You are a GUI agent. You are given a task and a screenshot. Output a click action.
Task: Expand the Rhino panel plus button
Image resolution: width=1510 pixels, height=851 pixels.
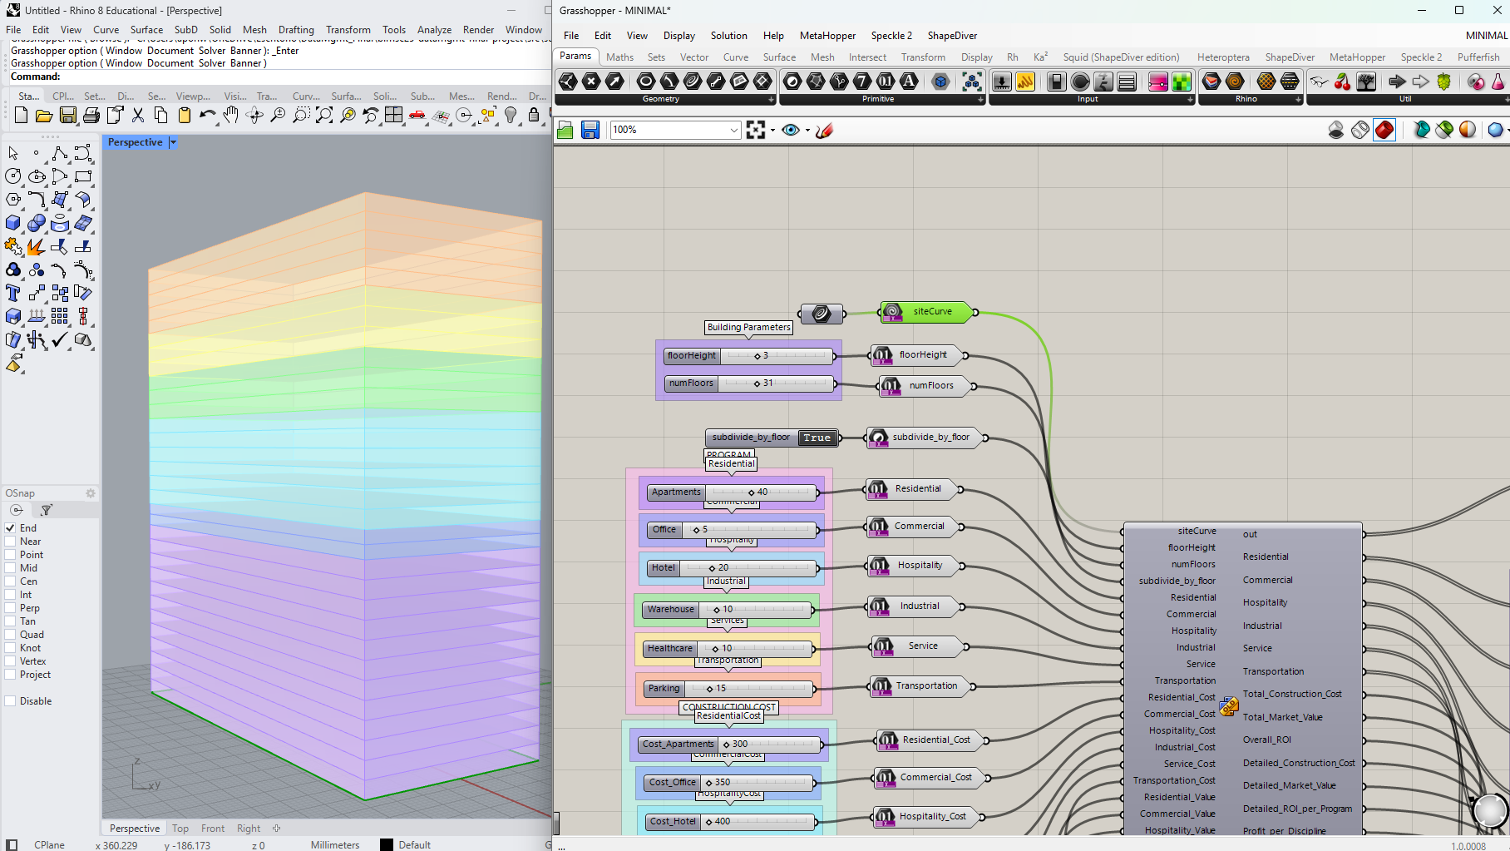pos(1298,99)
